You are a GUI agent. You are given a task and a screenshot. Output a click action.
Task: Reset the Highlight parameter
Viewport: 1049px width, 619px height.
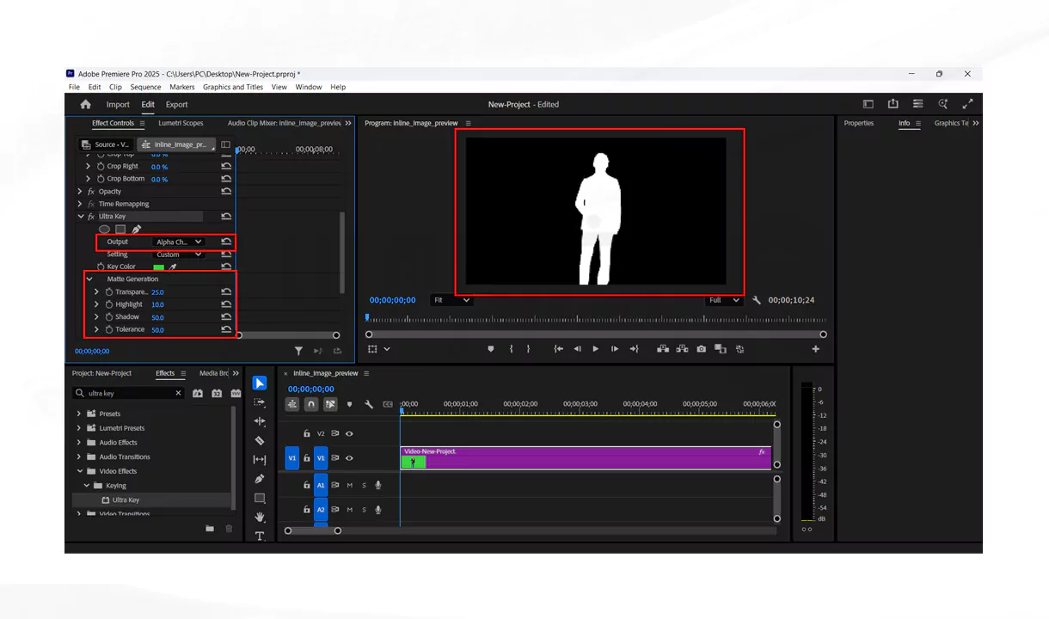point(226,304)
